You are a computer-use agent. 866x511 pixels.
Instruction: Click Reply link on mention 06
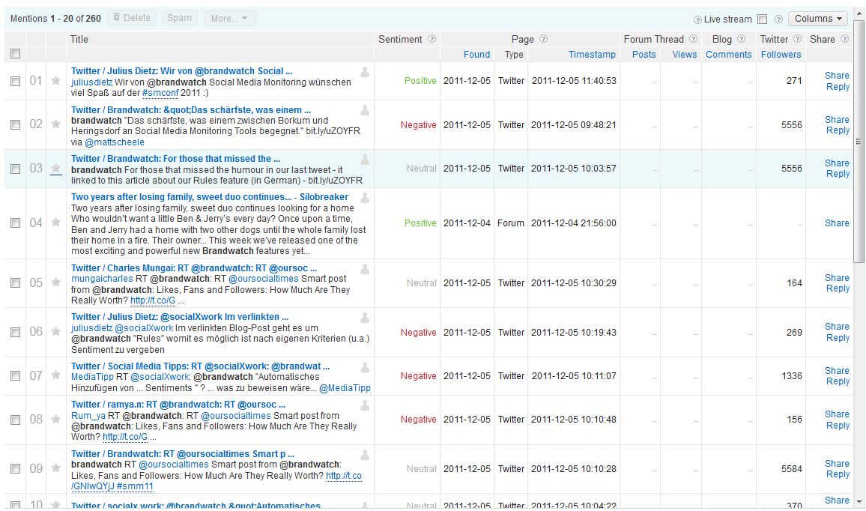pyautogui.click(x=838, y=338)
